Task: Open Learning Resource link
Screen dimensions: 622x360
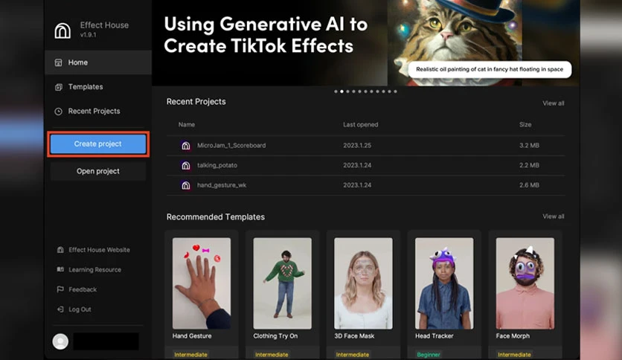Action: (x=94, y=269)
